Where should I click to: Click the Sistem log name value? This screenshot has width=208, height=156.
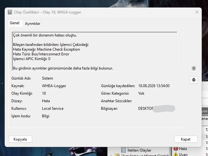47,78
